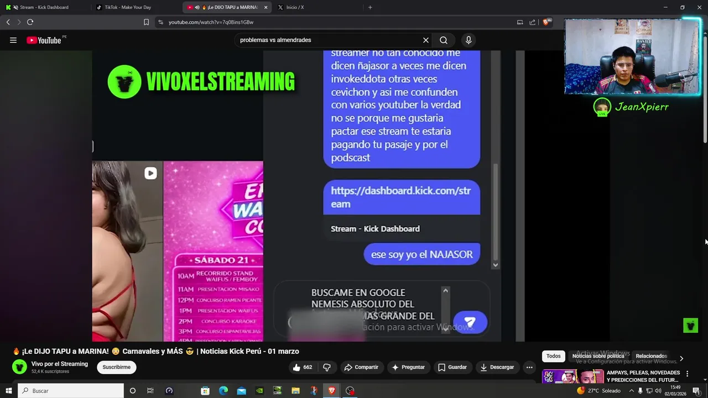Open the dashboard.kick.com/stream link in chat

(401, 197)
